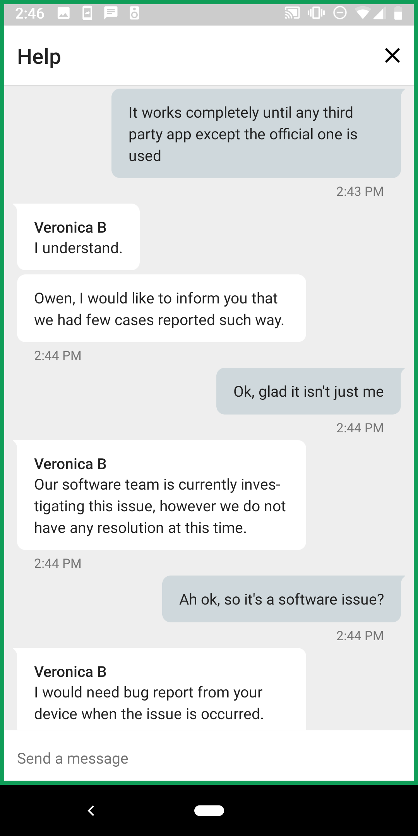Tap the Wi-Fi signal status icon
Viewport: 418px width, 836px height.
362,14
